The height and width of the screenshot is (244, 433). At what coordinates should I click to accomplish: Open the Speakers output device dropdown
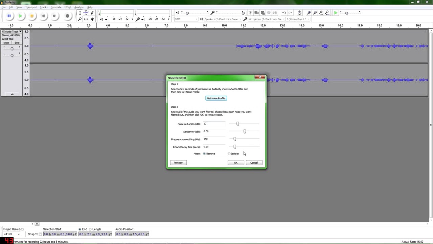click(x=223, y=19)
